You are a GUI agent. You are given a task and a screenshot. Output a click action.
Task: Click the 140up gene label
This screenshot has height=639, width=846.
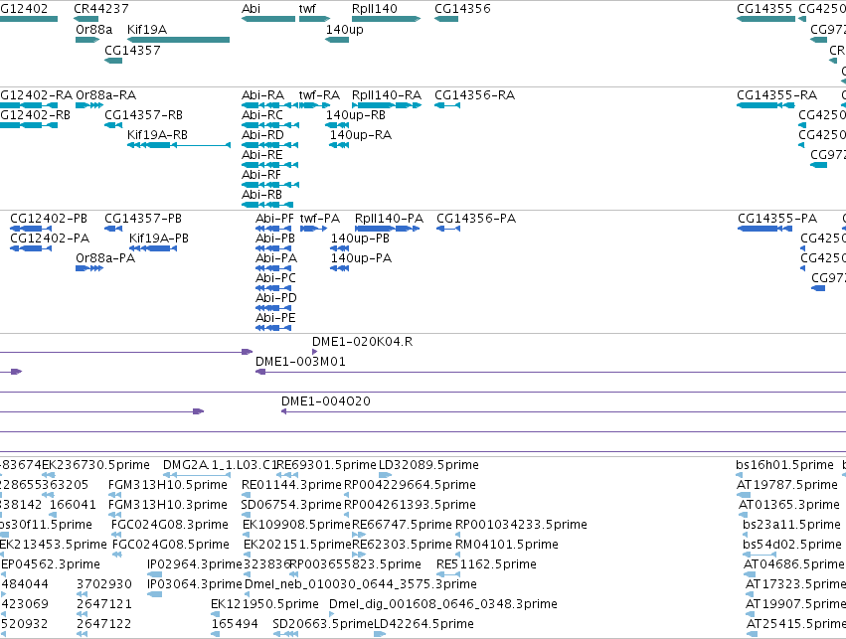coord(344,30)
